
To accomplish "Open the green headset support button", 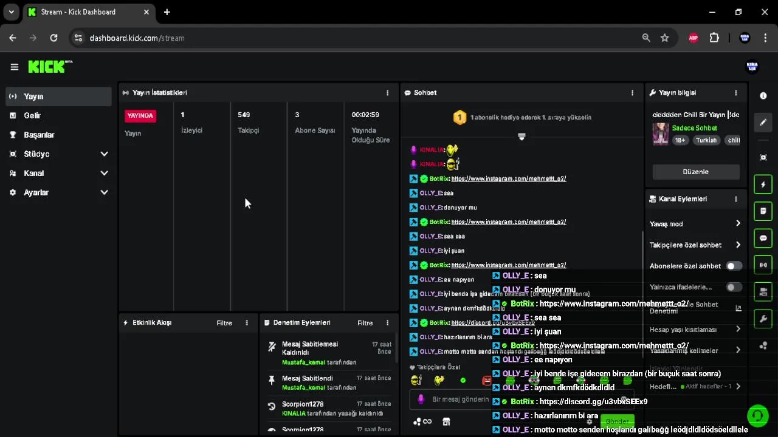I will point(757,416).
